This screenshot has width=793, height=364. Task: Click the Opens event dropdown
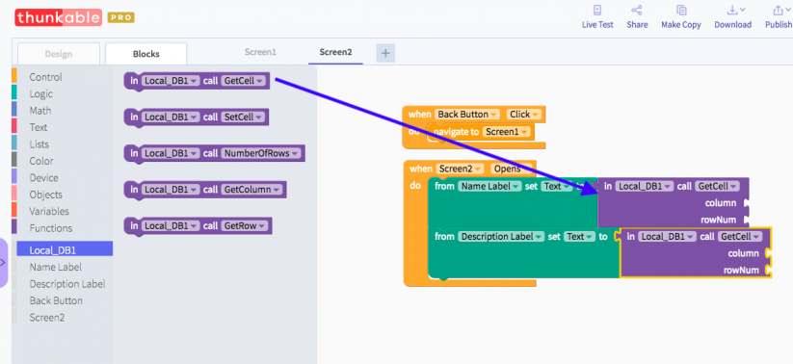512,169
